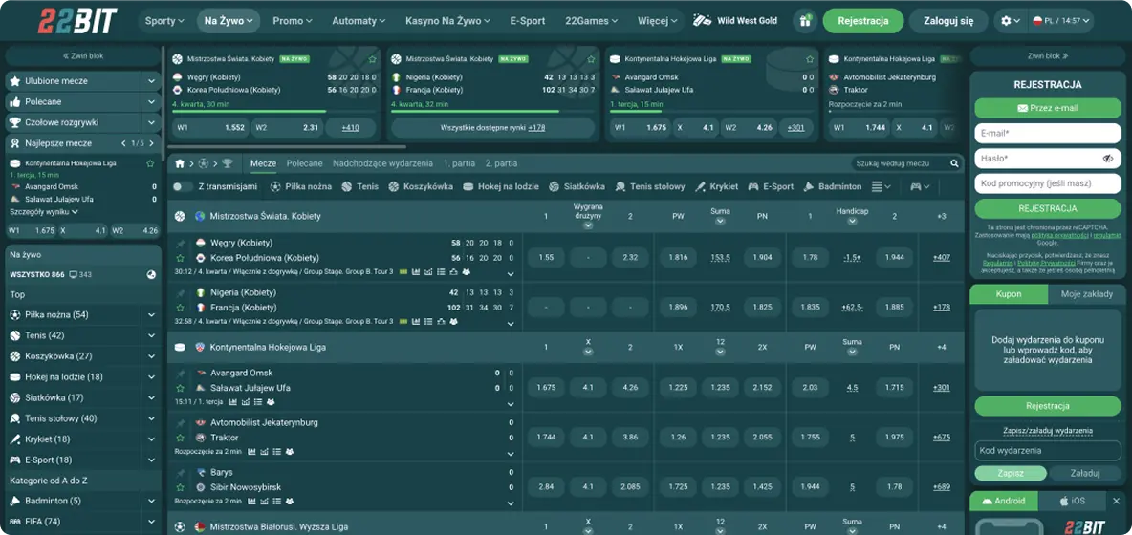Select odds 1.675 for Avangard Omsk
Screen dimensions: 1132x535
coord(546,388)
